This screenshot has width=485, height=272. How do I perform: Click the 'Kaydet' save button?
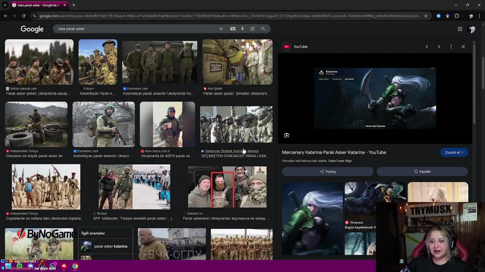point(422,172)
